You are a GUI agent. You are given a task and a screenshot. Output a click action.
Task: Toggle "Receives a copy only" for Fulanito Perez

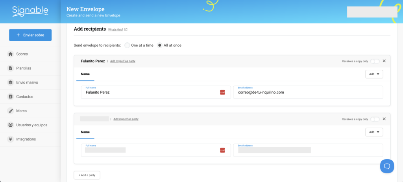click(x=375, y=61)
